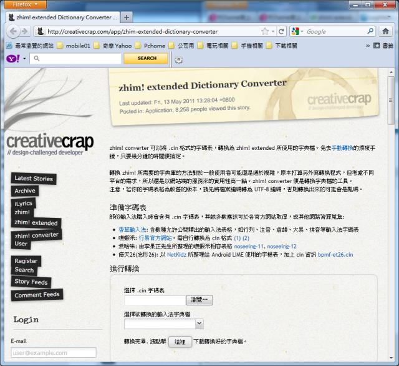The width and height of the screenshot is (399, 366).
Task: Bookmark this page with the star icon
Action: (264, 32)
